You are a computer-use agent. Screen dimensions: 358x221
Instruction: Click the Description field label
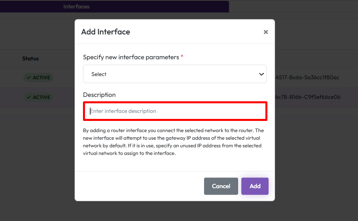99,95
